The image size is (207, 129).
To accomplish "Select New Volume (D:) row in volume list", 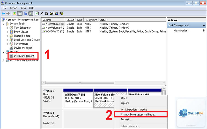I will coord(104,24).
